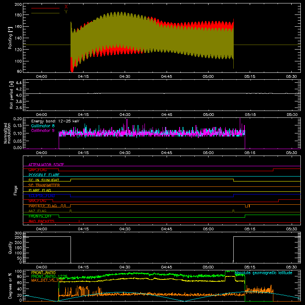305x305 pixels.
Task: Click the magenta "Collimator 9" legend label
Action: [43, 130]
